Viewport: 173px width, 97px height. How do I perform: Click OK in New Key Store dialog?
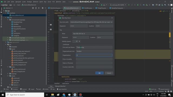coord(99,73)
